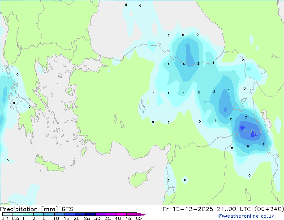The width and height of the screenshot is (284, 220).
Task: Click the "GFS" model label
Action: click(x=67, y=209)
